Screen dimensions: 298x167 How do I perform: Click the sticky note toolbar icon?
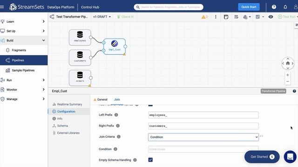(226, 17)
